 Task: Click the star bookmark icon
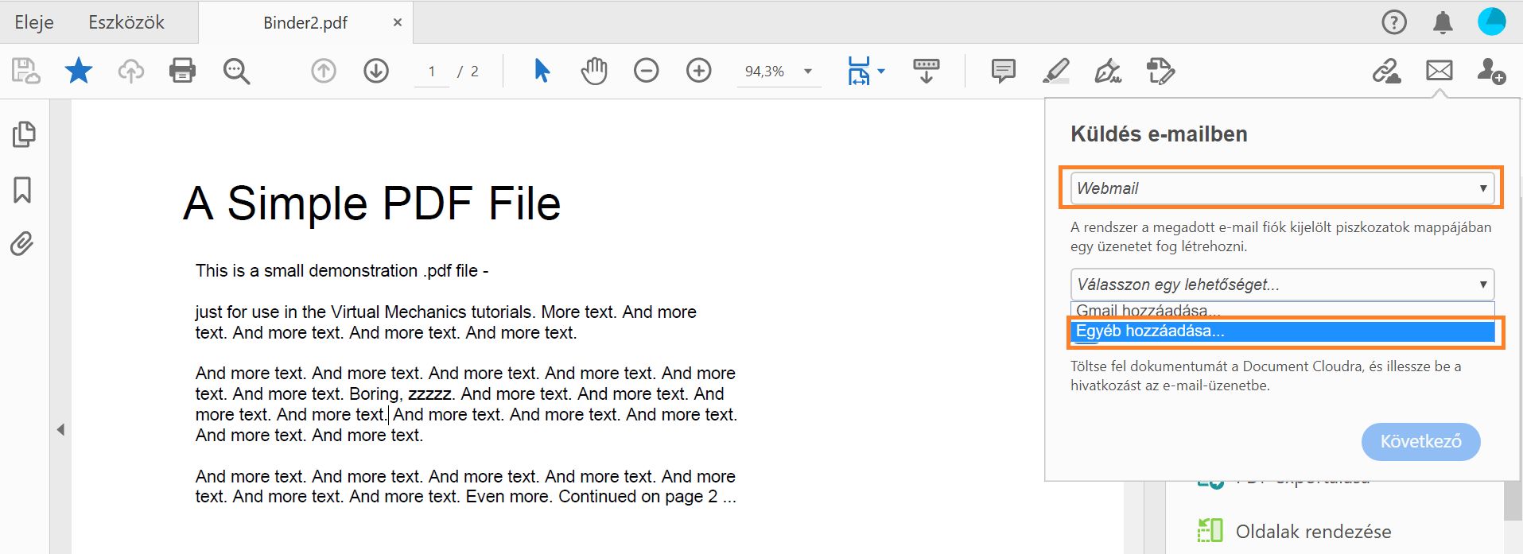[x=79, y=71]
